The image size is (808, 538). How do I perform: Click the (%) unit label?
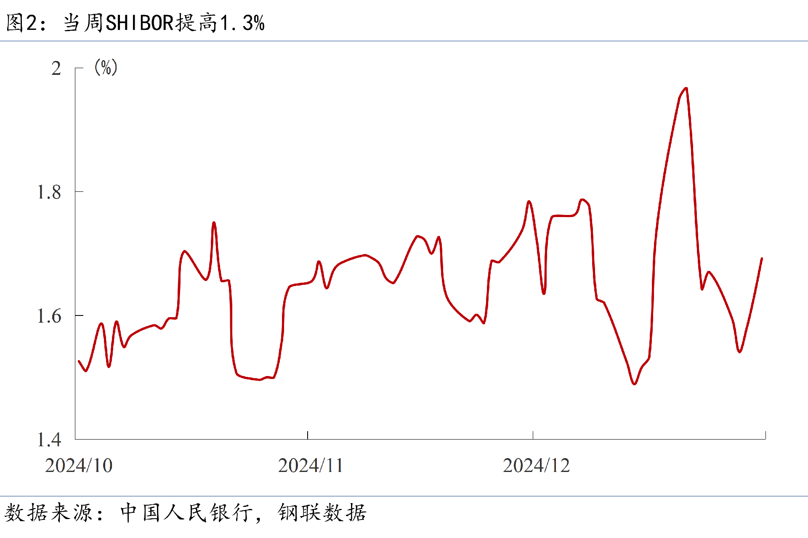click(x=106, y=67)
